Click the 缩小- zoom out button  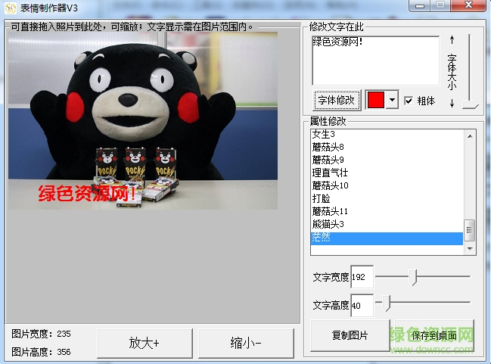click(x=246, y=344)
